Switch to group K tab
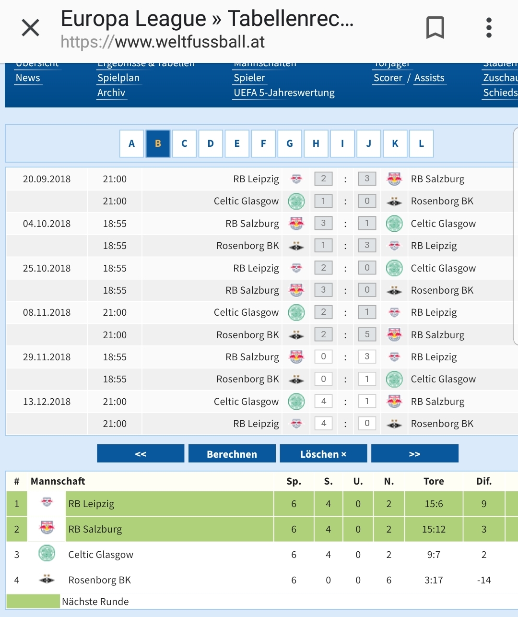The width and height of the screenshot is (518, 617). [395, 143]
